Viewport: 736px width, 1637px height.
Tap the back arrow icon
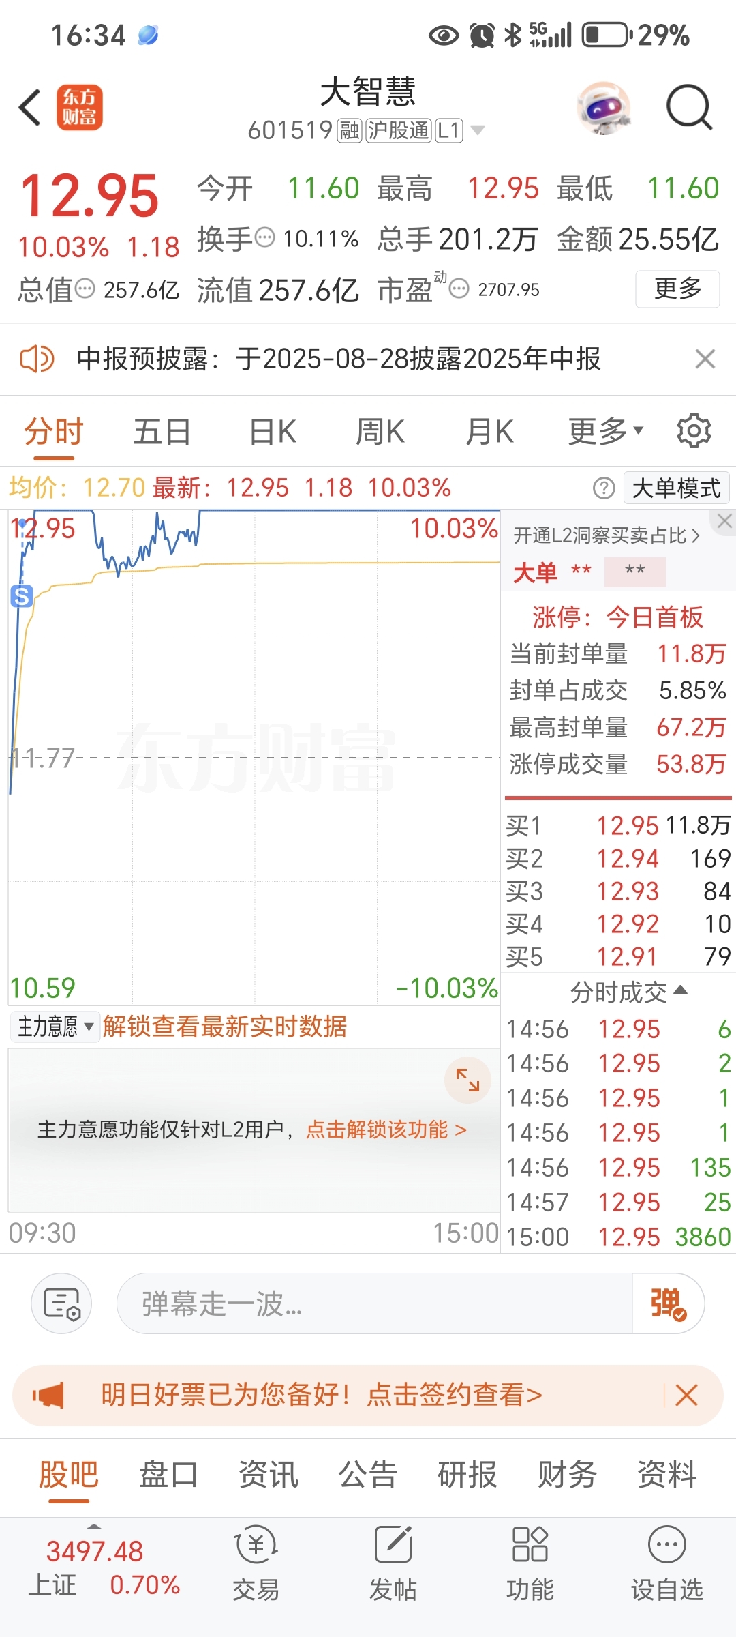click(x=30, y=107)
